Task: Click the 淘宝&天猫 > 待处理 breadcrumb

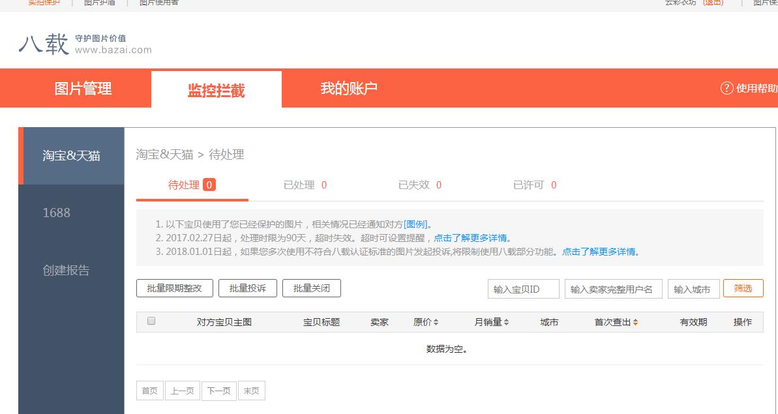Action: pyautogui.click(x=190, y=155)
